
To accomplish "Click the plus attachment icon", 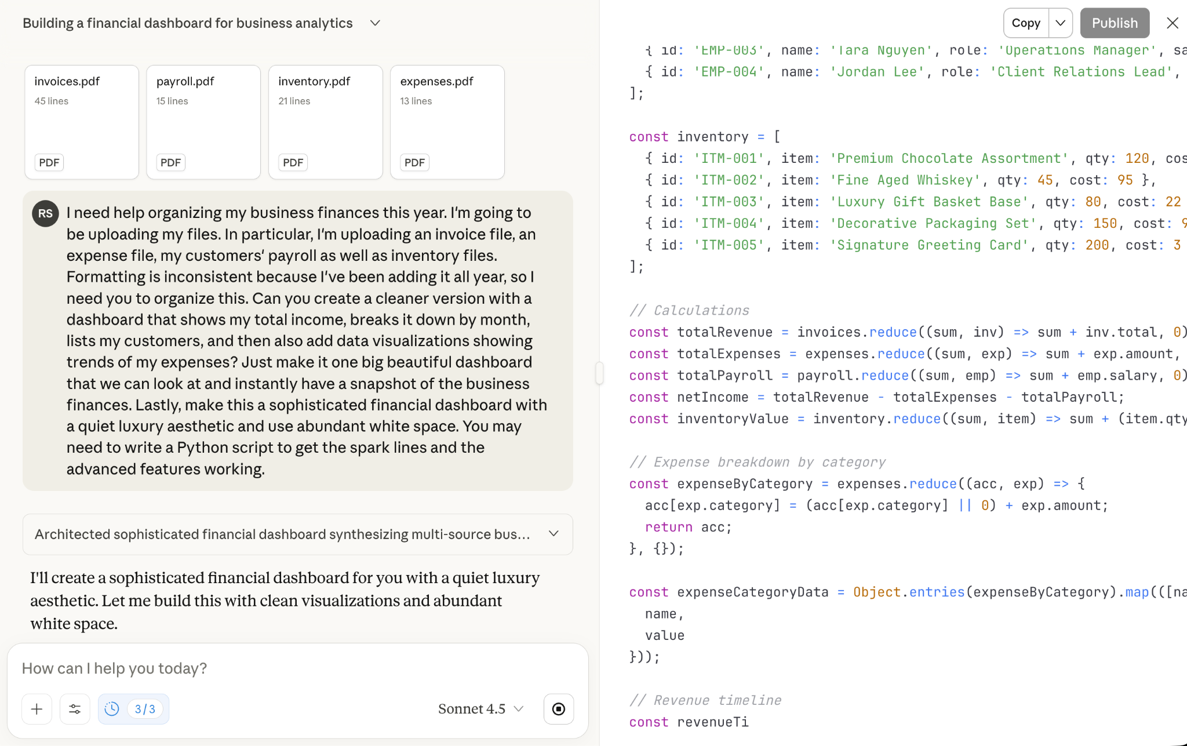I will (37, 709).
